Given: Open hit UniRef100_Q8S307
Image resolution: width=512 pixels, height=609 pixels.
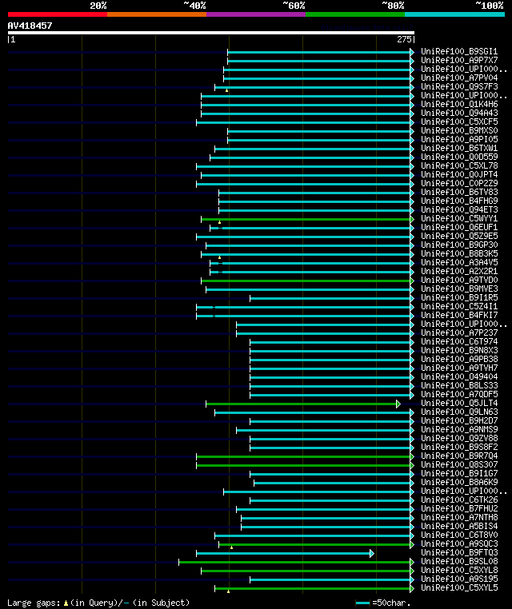Looking at the screenshot, I should click(x=459, y=464).
